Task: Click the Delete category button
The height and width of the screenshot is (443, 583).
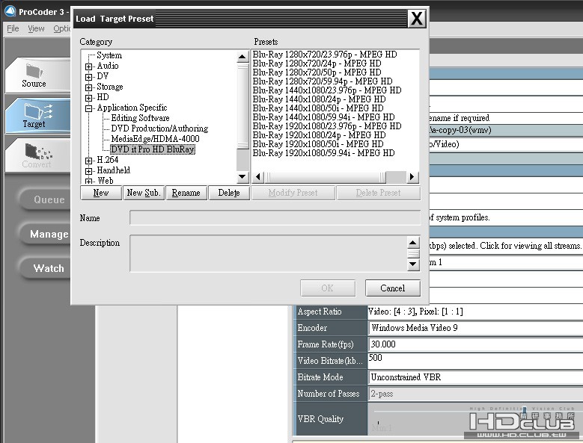Action: click(229, 193)
